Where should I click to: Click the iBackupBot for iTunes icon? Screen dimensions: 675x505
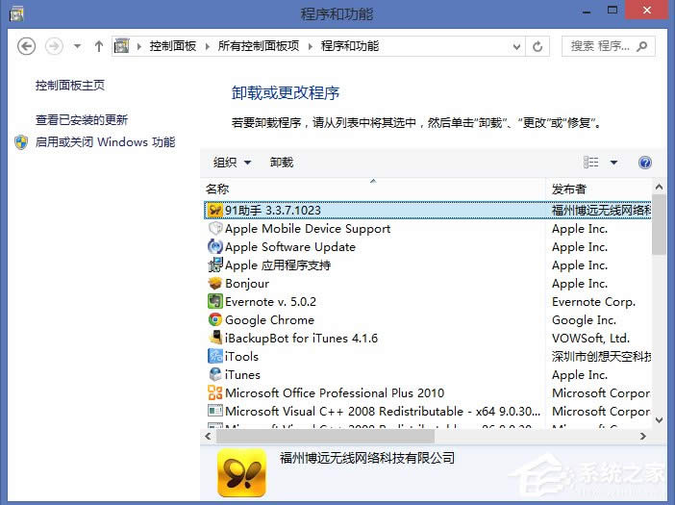[214, 338]
